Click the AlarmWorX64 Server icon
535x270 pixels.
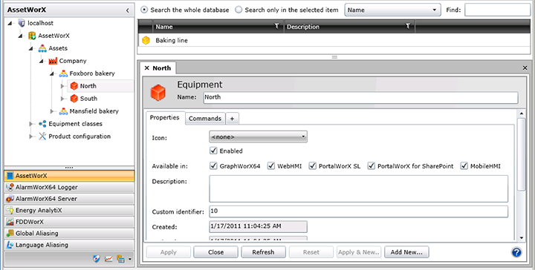[10, 199]
